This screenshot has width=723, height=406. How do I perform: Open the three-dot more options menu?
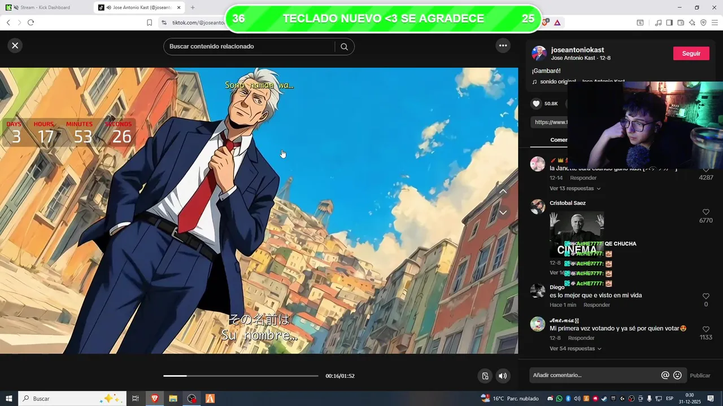click(503, 46)
